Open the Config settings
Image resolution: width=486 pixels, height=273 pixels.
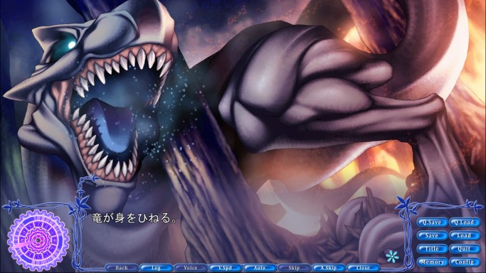(464, 262)
